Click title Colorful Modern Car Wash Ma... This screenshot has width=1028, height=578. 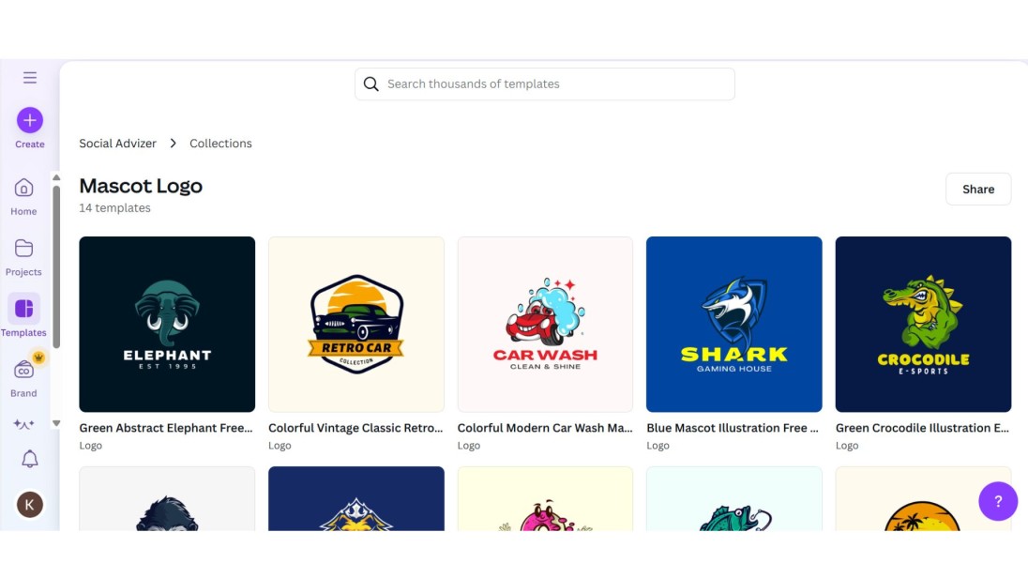tap(545, 428)
